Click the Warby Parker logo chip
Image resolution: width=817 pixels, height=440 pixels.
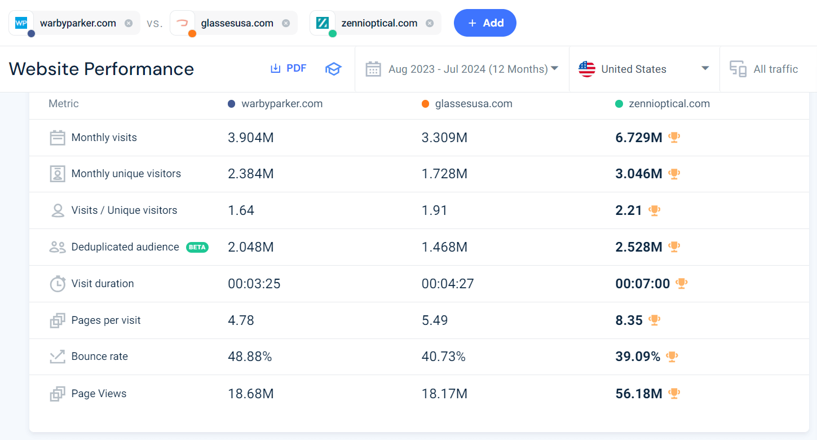21,23
